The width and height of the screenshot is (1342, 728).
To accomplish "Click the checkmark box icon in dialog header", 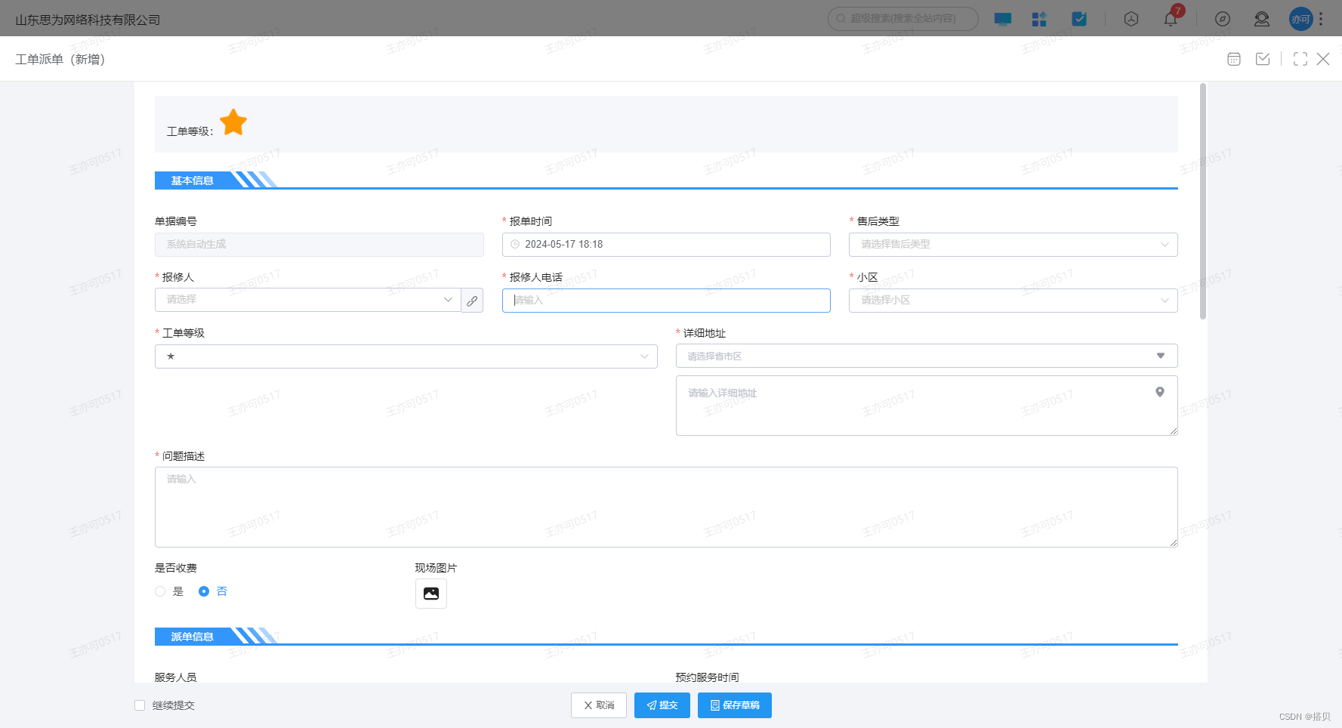I will 1263,59.
